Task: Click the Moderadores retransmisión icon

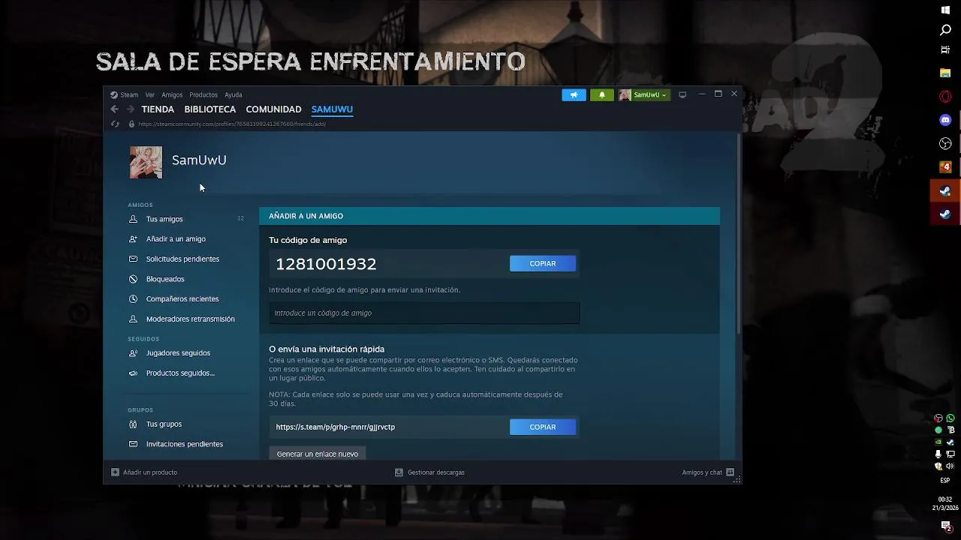Action: (x=133, y=319)
